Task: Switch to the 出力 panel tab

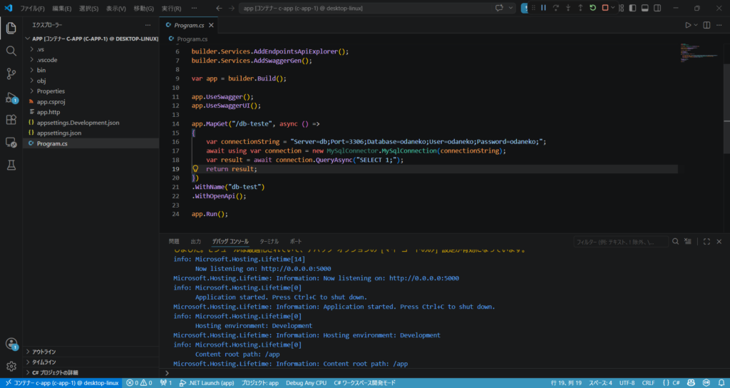Action: tap(196, 241)
